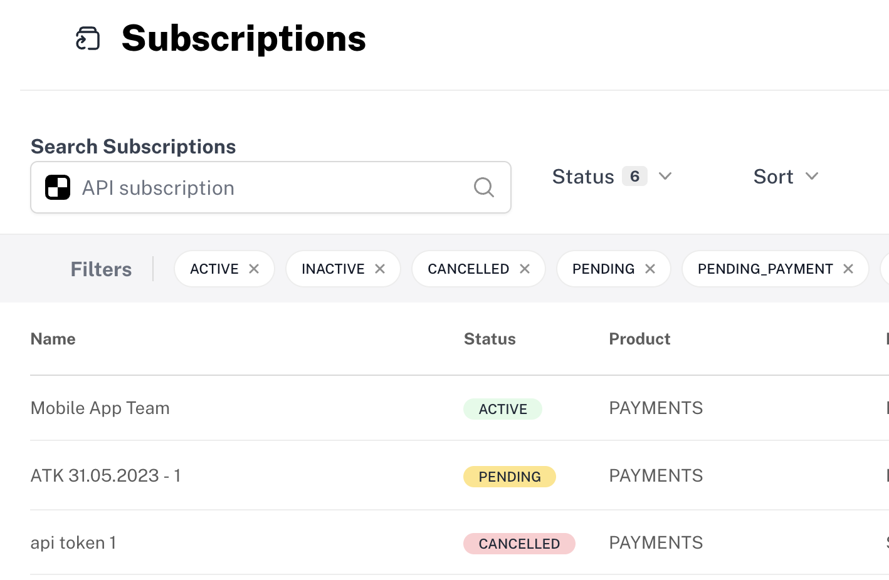Image resolution: width=889 pixels, height=580 pixels.
Task: Click the Filters label
Action: point(100,269)
